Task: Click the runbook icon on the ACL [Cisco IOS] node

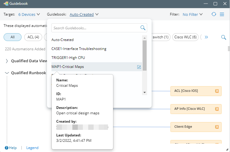Action: (217, 91)
